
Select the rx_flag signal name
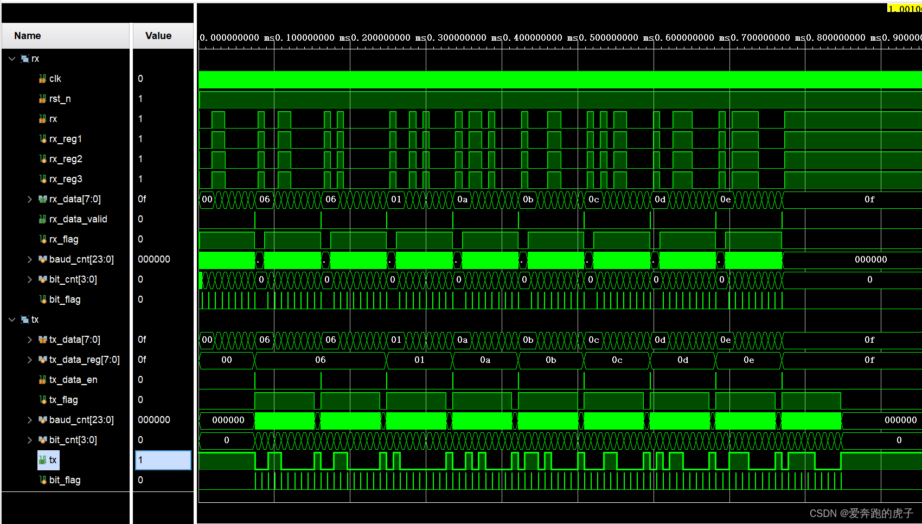(x=64, y=239)
